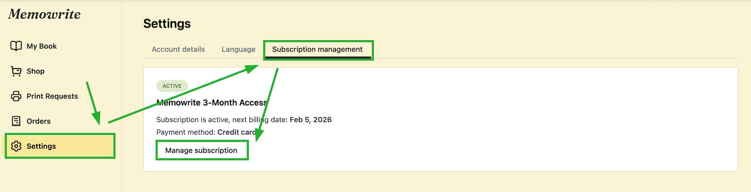Click the receipt icon beside Orders
Image resolution: width=751 pixels, height=192 pixels.
click(16, 121)
